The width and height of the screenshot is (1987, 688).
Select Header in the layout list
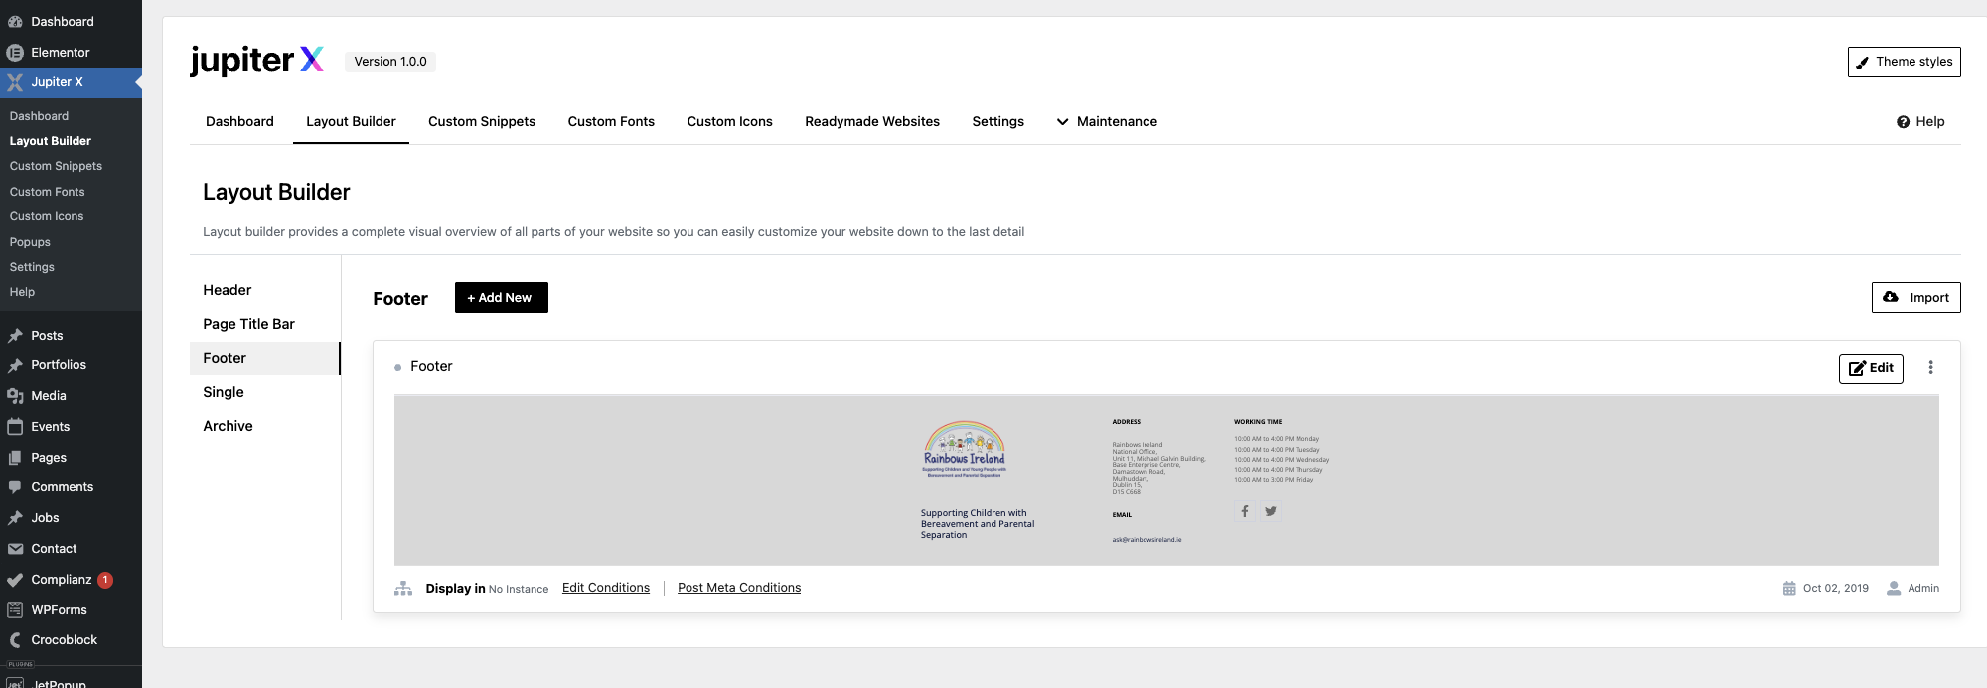(228, 290)
